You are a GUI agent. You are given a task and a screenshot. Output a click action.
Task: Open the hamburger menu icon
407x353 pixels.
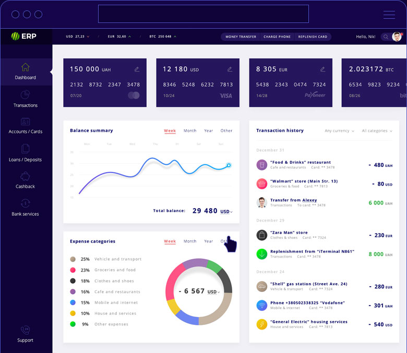point(389,15)
